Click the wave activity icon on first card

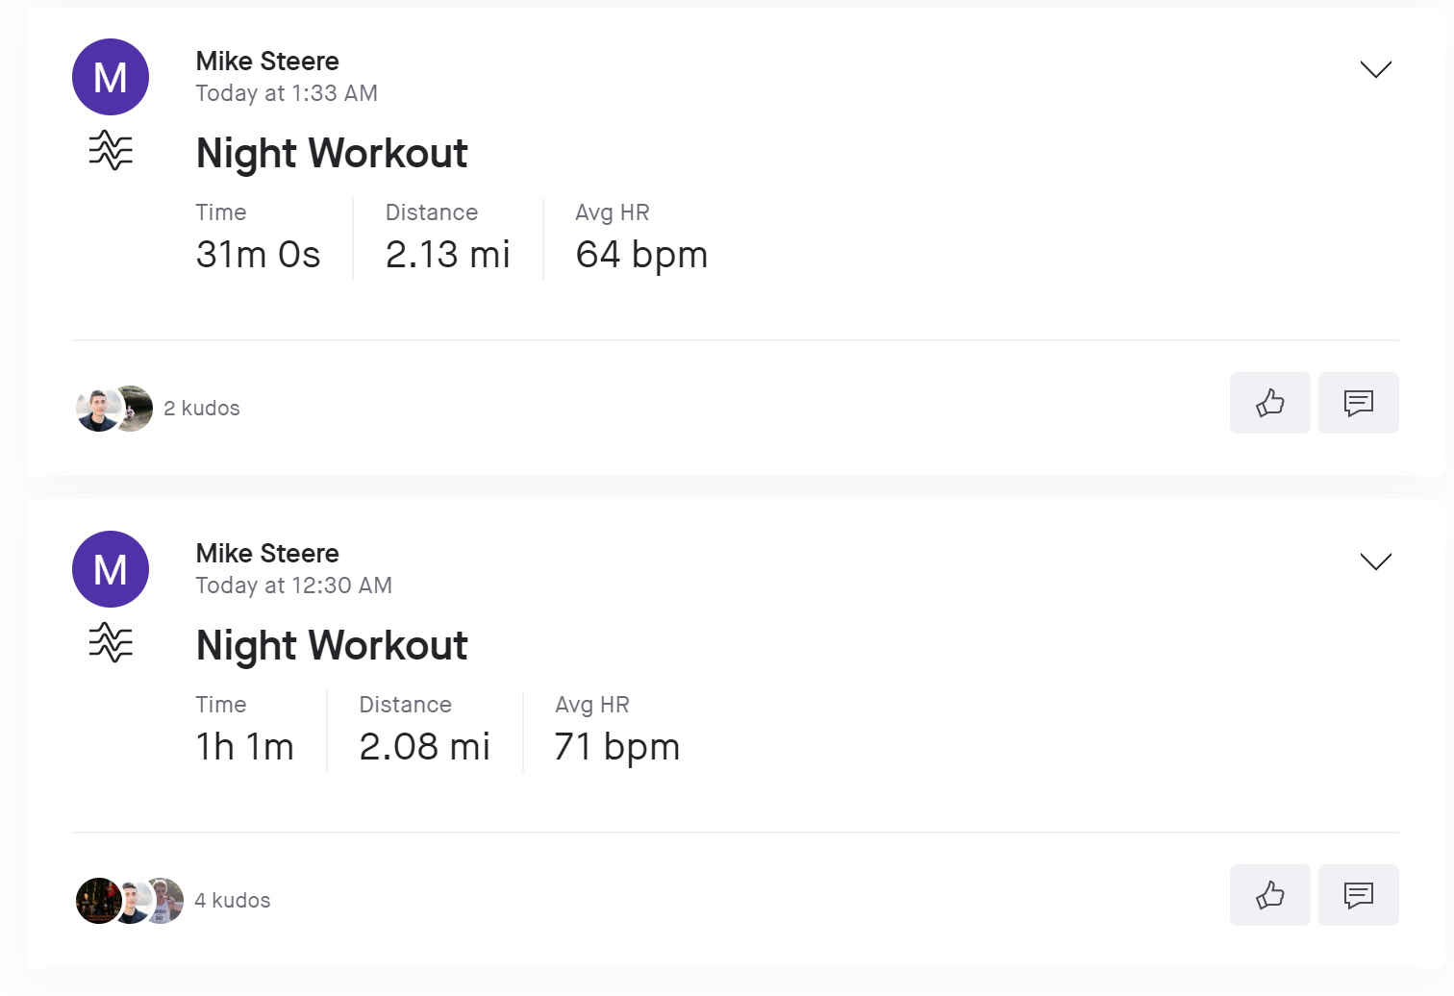pyautogui.click(x=111, y=151)
